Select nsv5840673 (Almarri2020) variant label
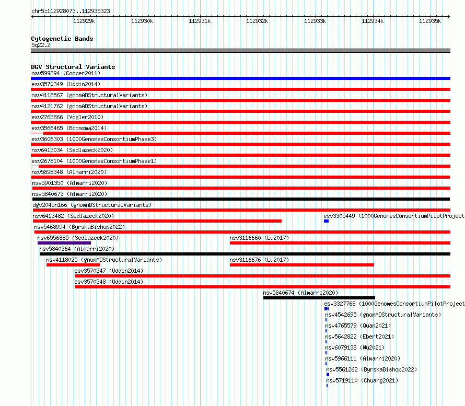The height and width of the screenshot is (406, 465). point(69,194)
